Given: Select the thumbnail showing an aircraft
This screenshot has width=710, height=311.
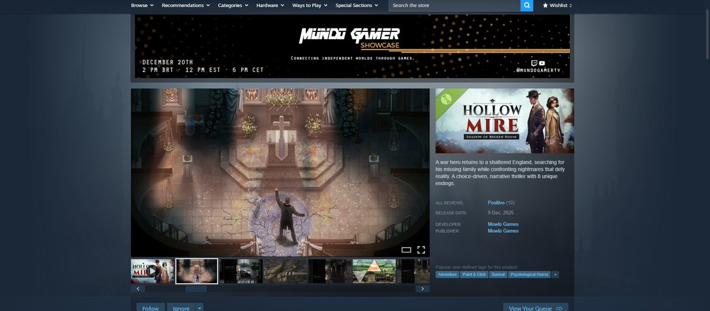Looking at the screenshot, I should click(x=285, y=271).
